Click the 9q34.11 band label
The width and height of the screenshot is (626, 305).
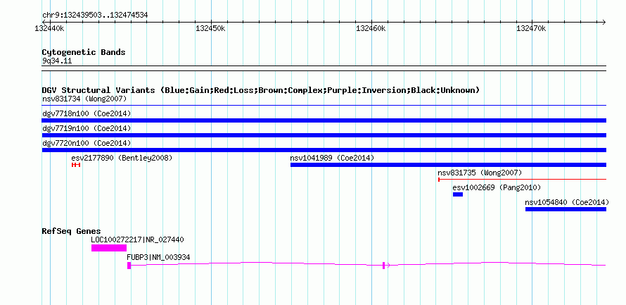point(57,61)
